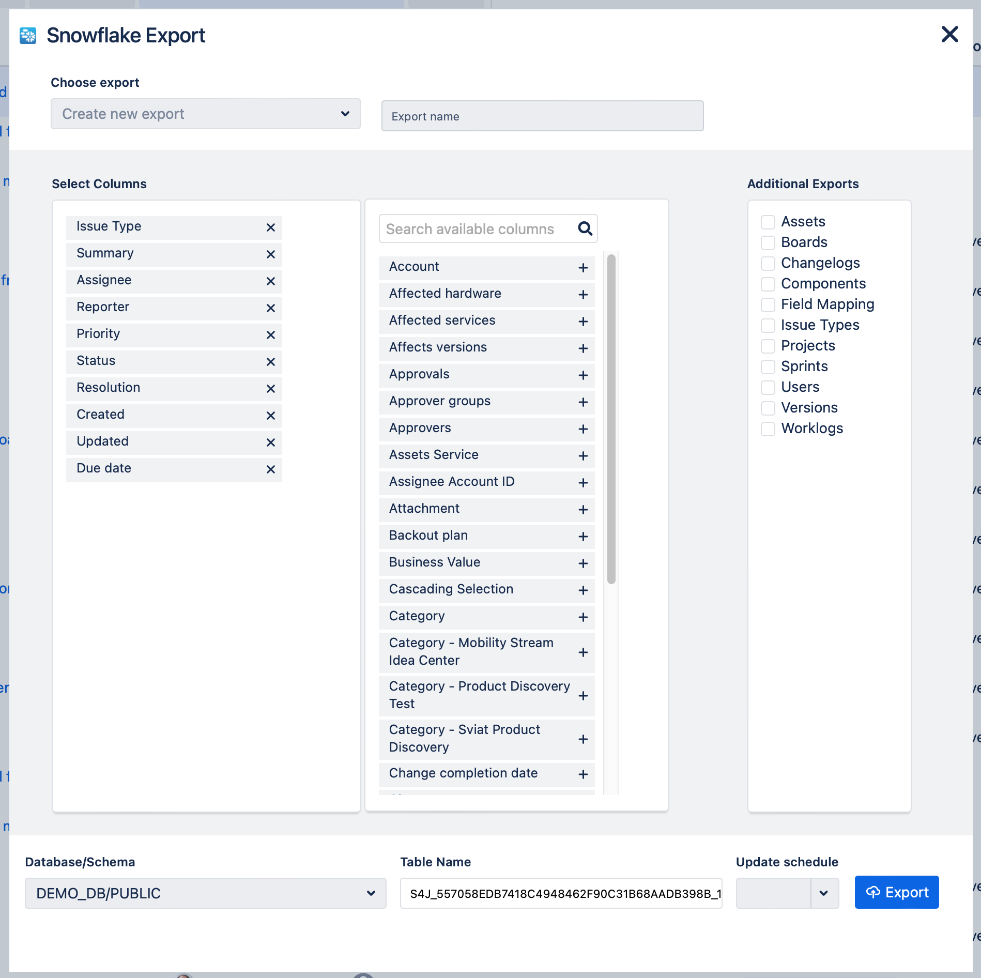Expand the Database/Schema dropdown

pos(205,893)
